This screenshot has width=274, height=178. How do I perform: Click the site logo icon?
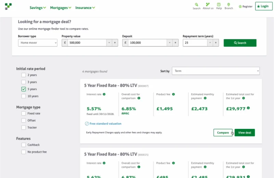[8, 6]
